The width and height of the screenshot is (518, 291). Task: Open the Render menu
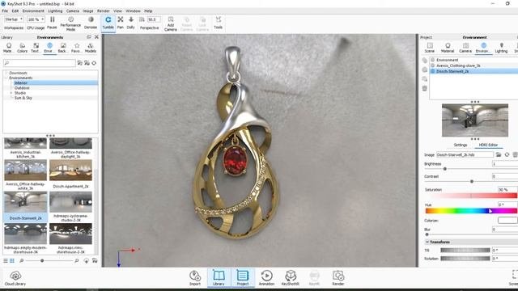[x=104, y=11]
